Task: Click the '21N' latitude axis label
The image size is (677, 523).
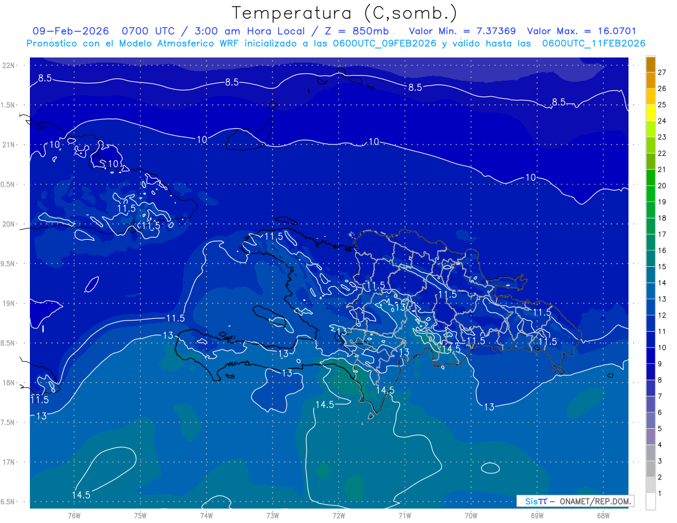Action: click(8, 144)
